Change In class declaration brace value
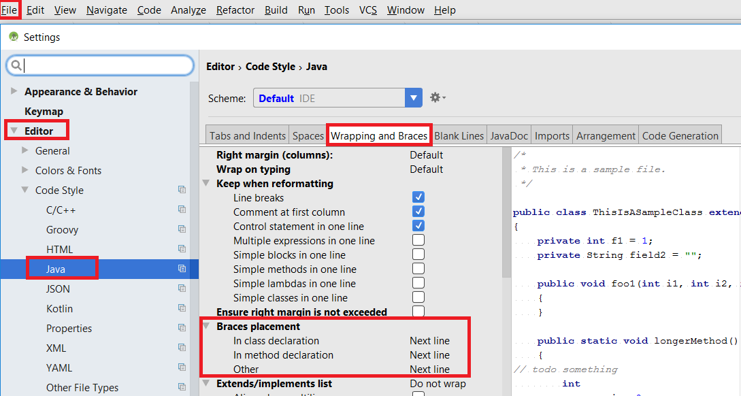This screenshot has width=741, height=396. (x=429, y=341)
